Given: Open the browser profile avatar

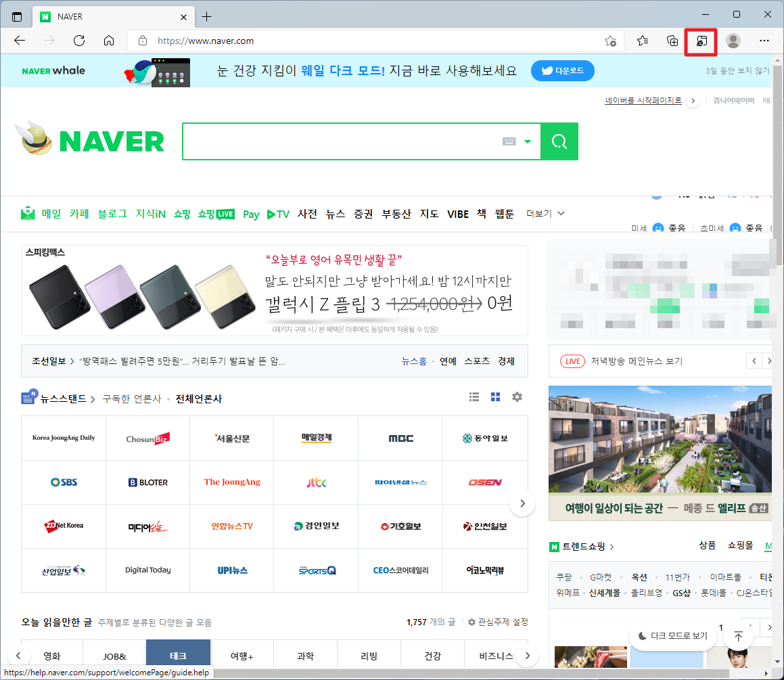Looking at the screenshot, I should pos(733,41).
